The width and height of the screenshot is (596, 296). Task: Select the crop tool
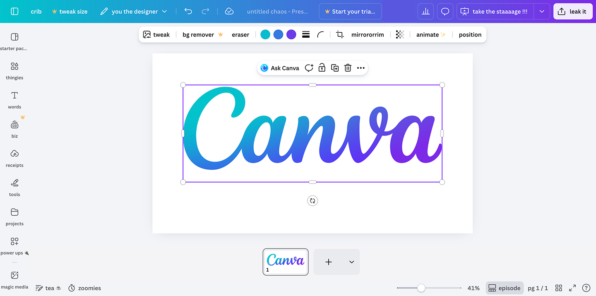pyautogui.click(x=340, y=35)
